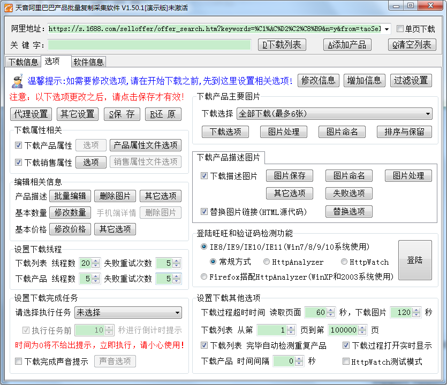Click 下载产品 失败重试次数 spinner

pyautogui.click(x=168, y=279)
